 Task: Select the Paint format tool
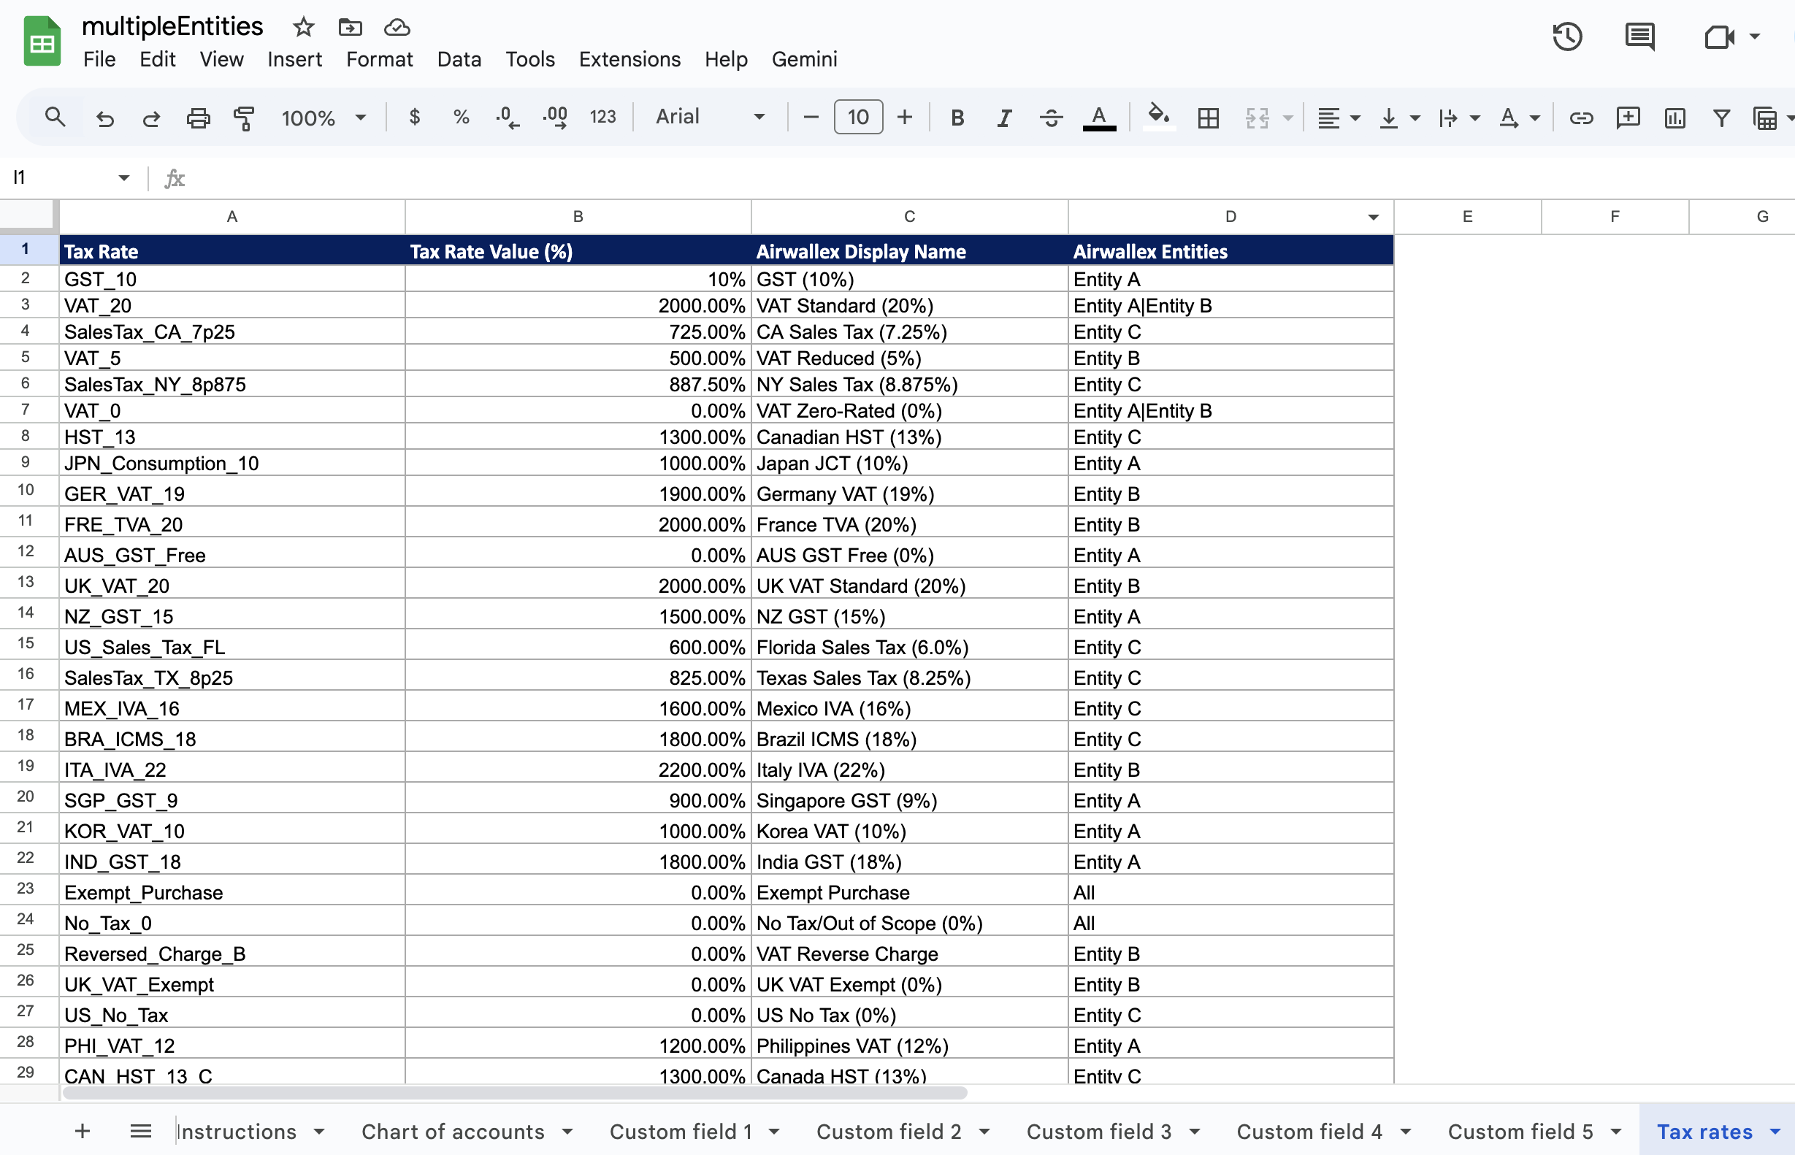pyautogui.click(x=245, y=117)
